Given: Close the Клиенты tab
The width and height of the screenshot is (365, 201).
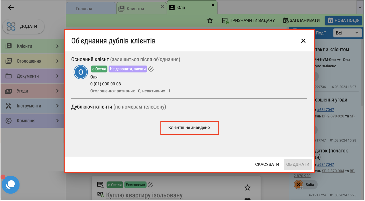Looking at the screenshot, I should 162,7.
